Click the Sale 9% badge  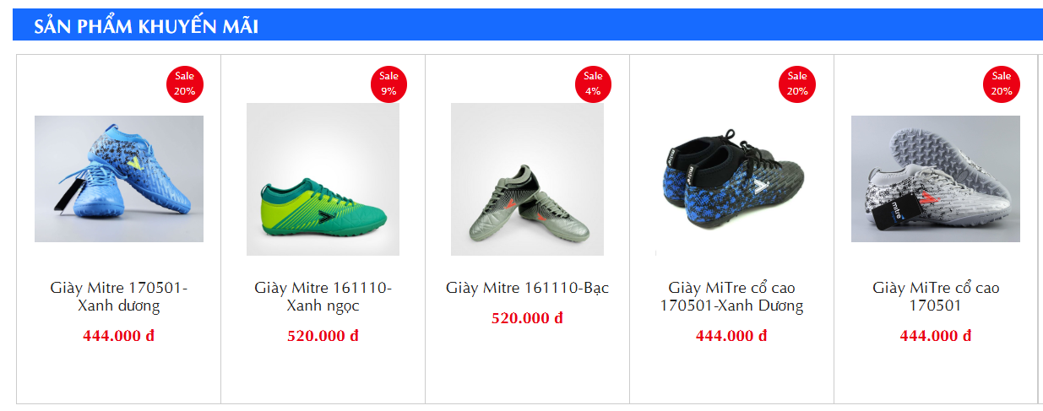[x=389, y=84]
